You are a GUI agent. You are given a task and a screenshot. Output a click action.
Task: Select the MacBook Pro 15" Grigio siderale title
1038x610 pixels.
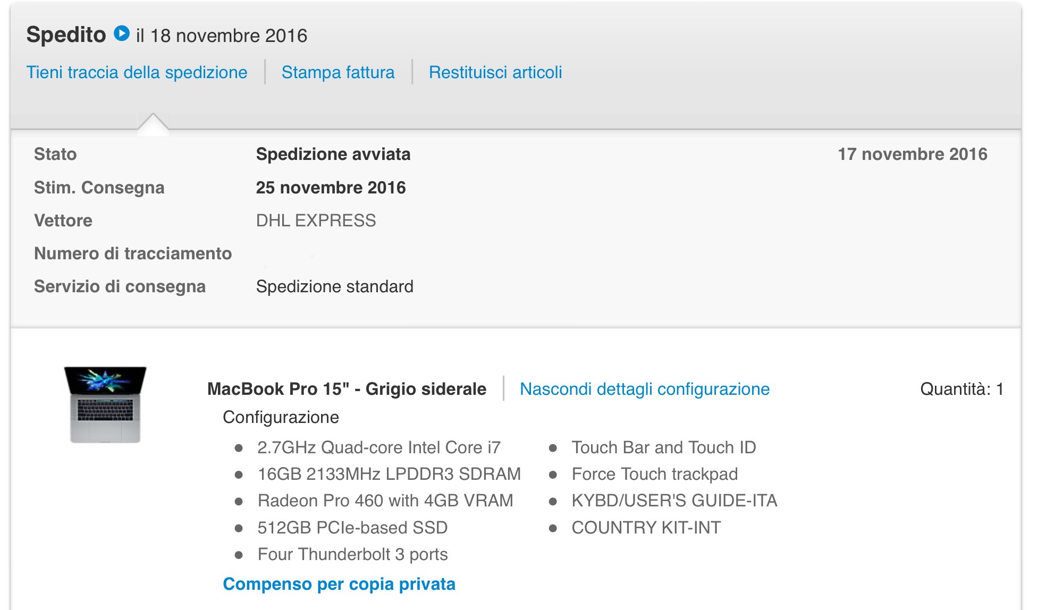point(347,389)
